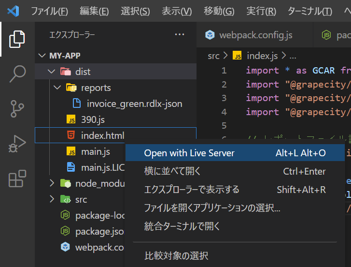Click the JS icon beside main.js
The width and height of the screenshot is (351, 267).
click(71, 151)
